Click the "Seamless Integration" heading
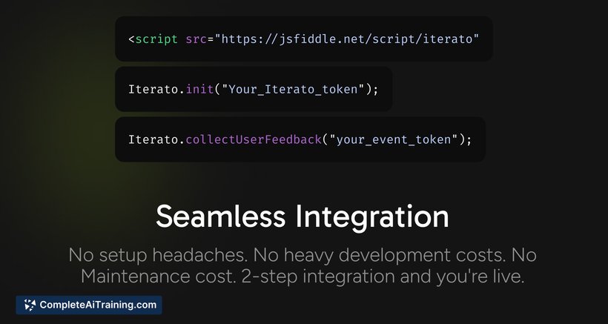Viewport: 608px width, 324px height. 303,217
